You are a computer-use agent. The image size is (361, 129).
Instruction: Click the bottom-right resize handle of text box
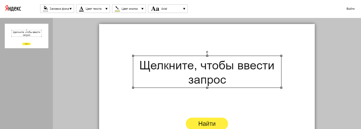[281, 88]
